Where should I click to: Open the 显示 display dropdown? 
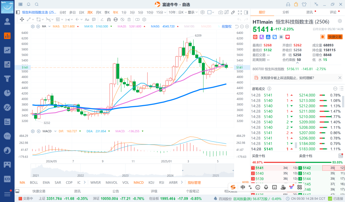click(x=193, y=12)
